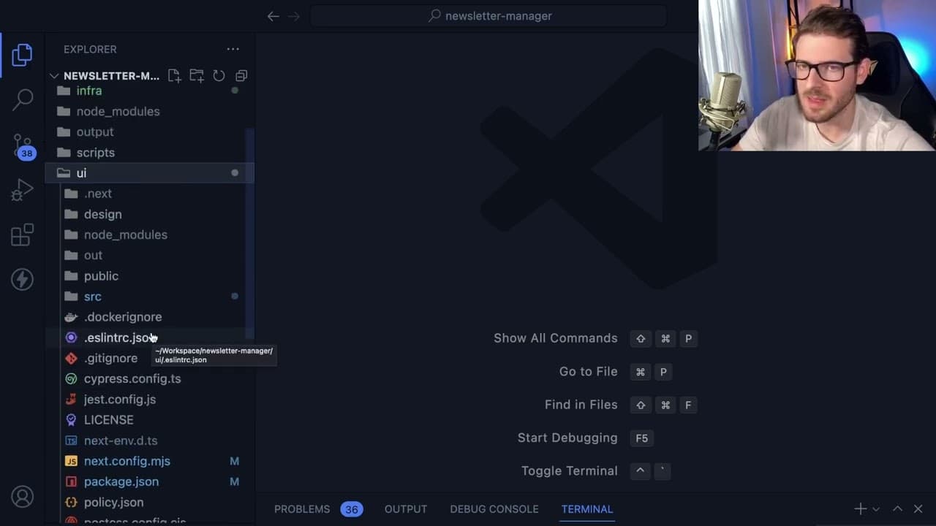Open the cypress.config.ts file
936x526 pixels.
149,378
